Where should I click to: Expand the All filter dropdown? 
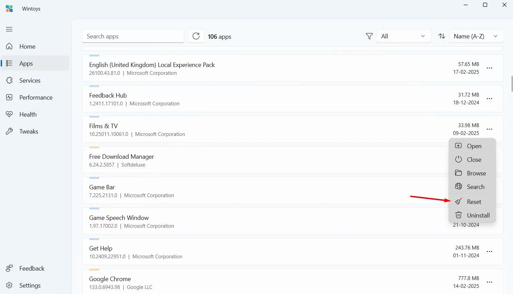(404, 36)
